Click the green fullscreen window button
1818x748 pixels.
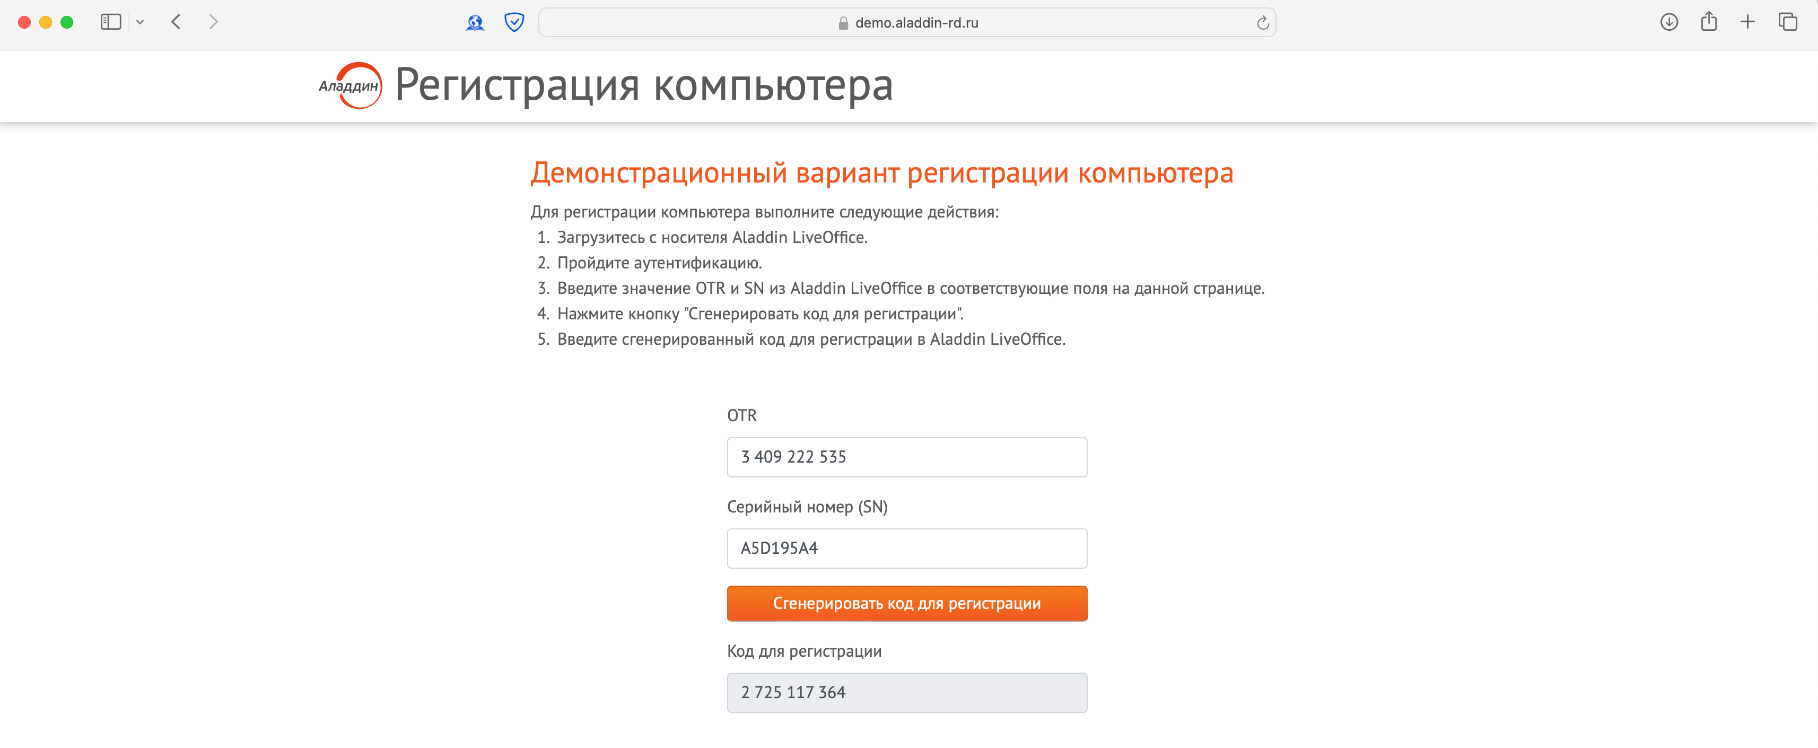point(67,22)
